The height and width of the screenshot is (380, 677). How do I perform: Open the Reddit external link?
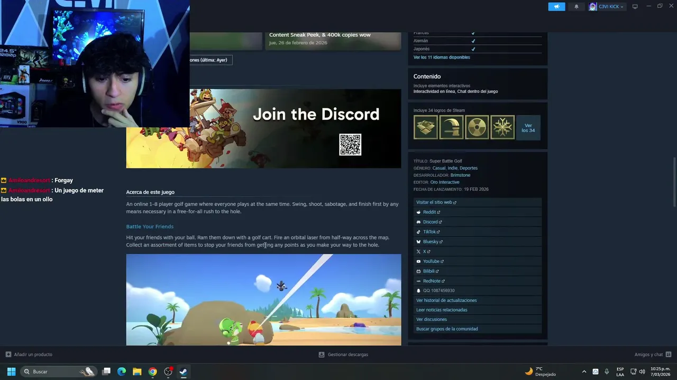point(478,212)
